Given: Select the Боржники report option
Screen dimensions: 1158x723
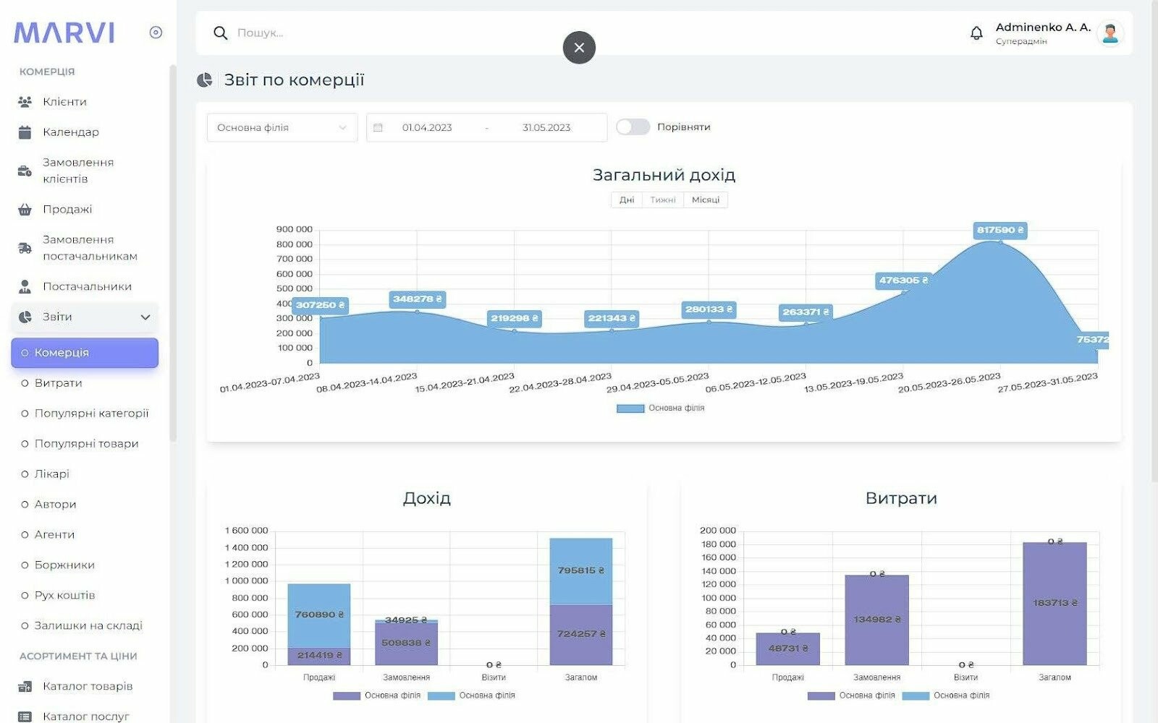Looking at the screenshot, I should click(x=64, y=565).
